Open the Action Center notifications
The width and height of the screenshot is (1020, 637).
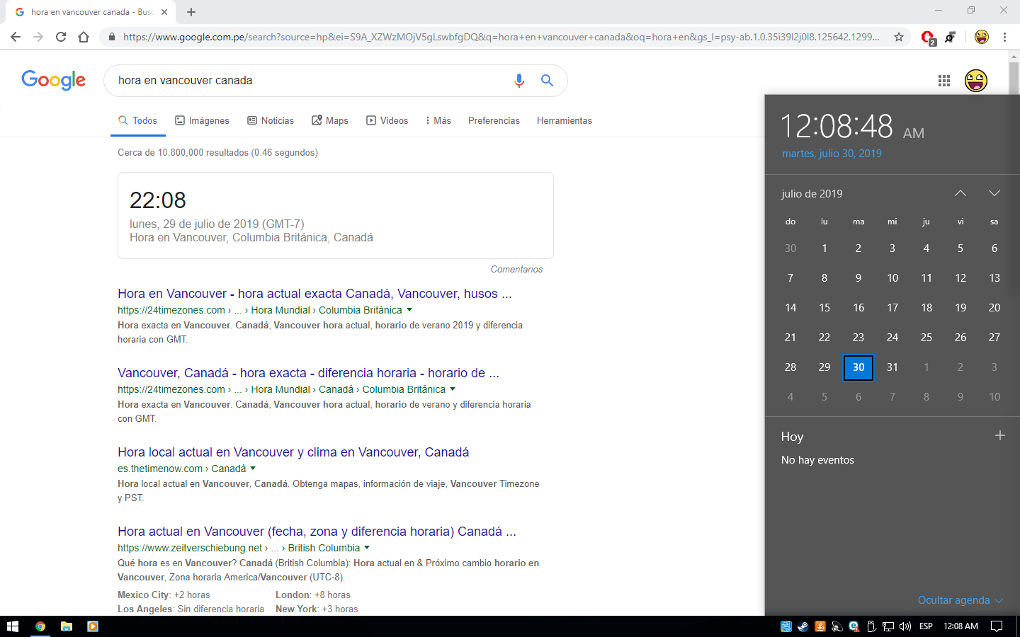pyautogui.click(x=997, y=626)
